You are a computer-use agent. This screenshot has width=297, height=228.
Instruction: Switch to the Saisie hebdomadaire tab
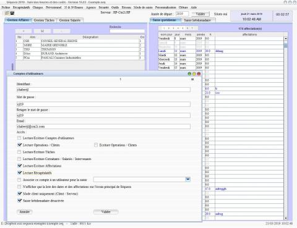click(x=197, y=20)
